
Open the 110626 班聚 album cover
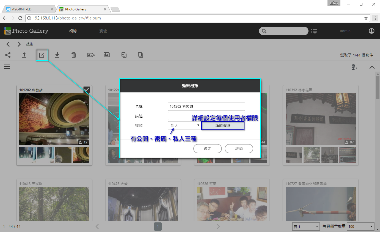(x=232, y=204)
